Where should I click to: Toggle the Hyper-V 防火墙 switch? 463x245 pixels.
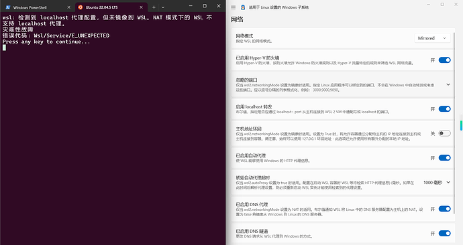pyautogui.click(x=444, y=60)
